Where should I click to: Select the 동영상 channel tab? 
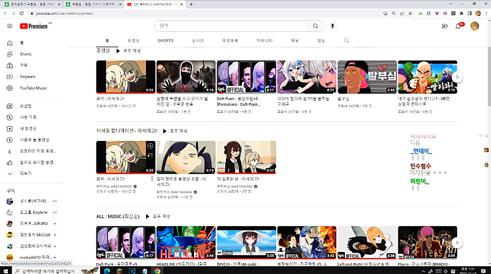[x=133, y=40]
